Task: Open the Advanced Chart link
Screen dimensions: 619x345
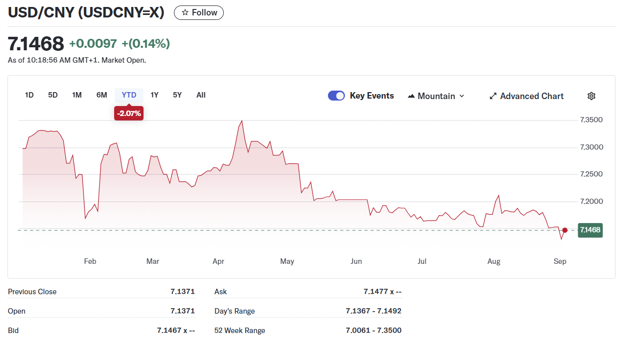Action: (531, 96)
